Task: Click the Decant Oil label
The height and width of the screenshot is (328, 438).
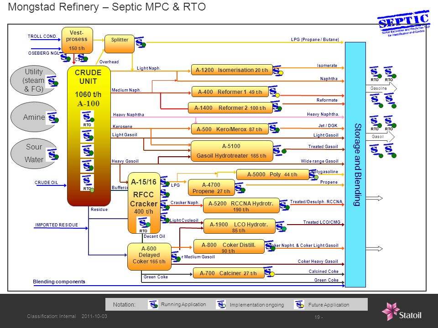Action: (154, 236)
